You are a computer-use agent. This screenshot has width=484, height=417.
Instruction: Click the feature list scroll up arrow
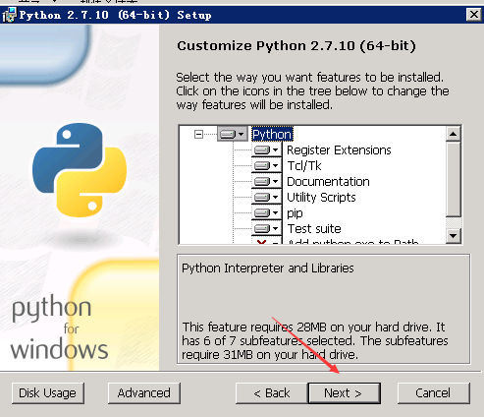click(454, 134)
